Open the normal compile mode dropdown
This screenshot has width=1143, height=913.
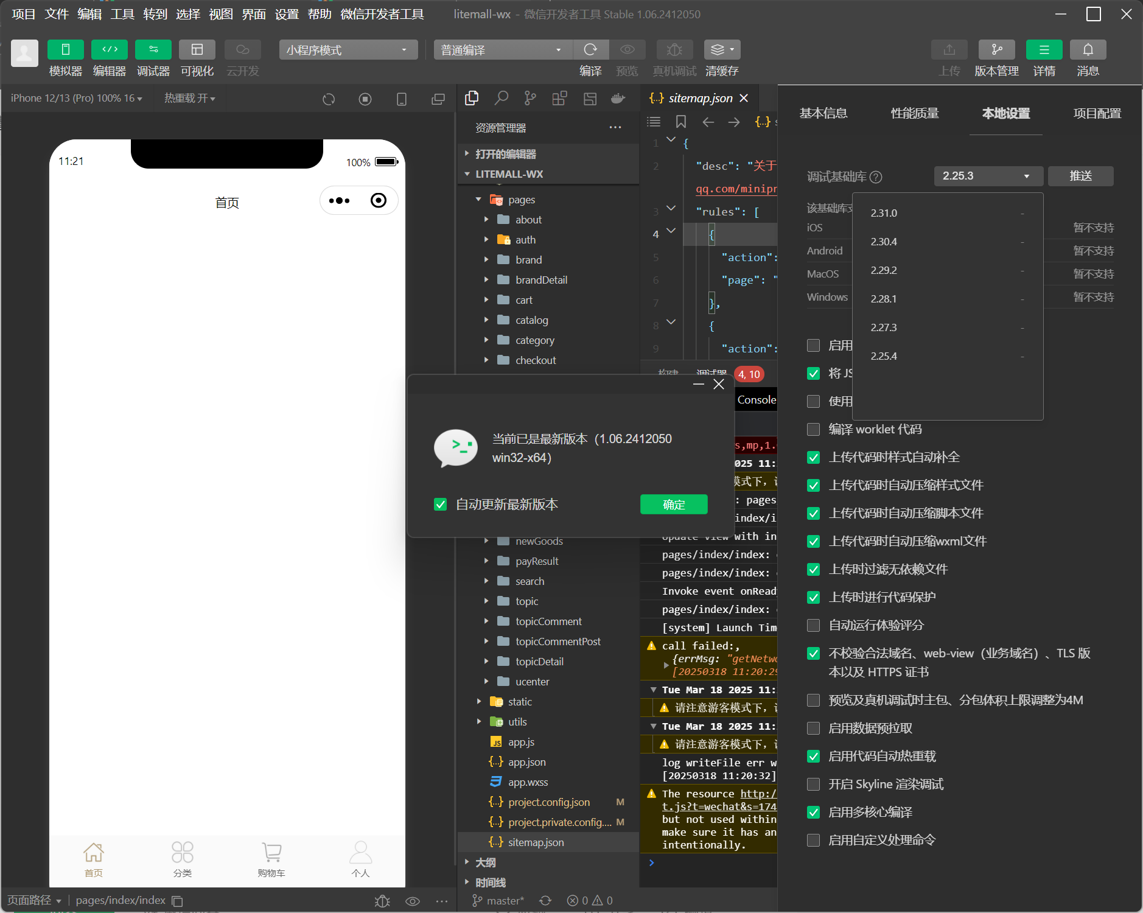tap(503, 50)
